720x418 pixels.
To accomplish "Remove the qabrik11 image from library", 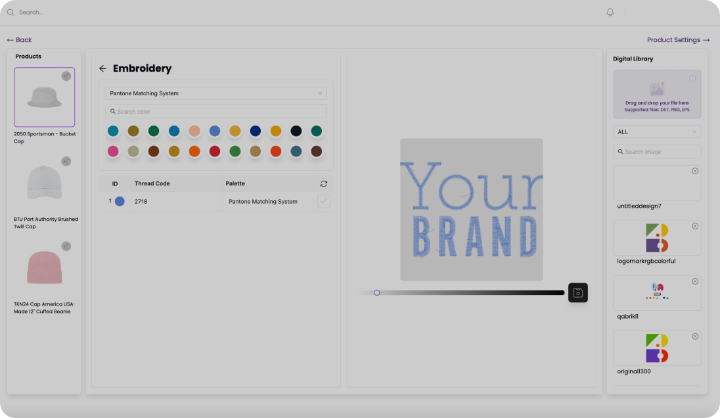I will (695, 281).
